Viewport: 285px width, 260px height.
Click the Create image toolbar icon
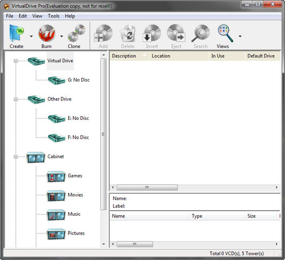(16, 34)
